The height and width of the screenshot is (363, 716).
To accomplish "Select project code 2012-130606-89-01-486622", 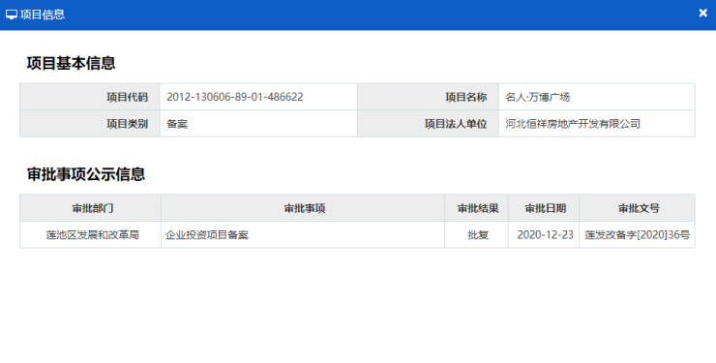I will tap(235, 97).
